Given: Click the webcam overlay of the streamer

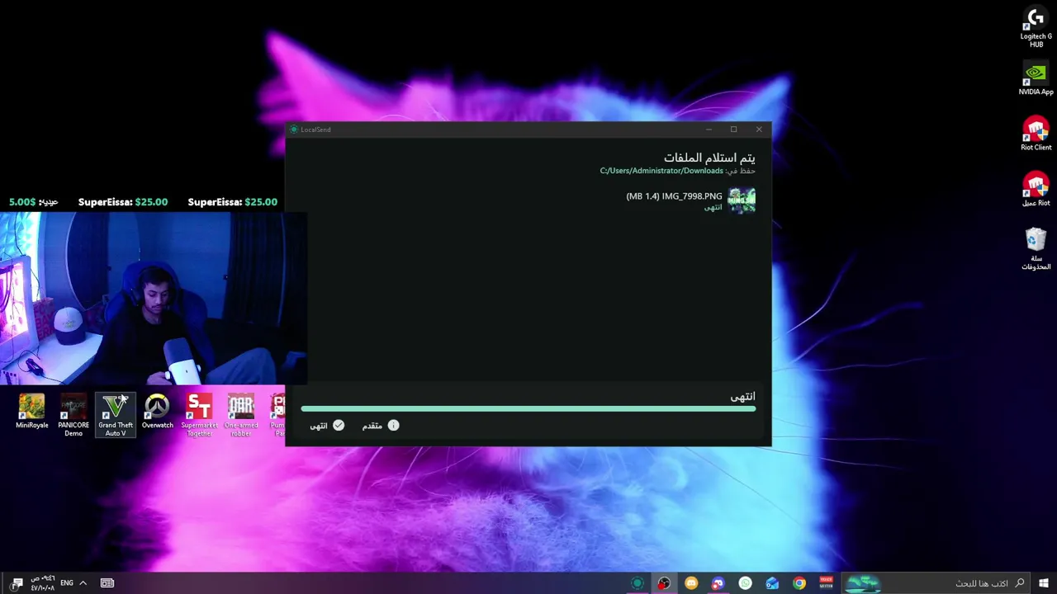Looking at the screenshot, I should 154,299.
